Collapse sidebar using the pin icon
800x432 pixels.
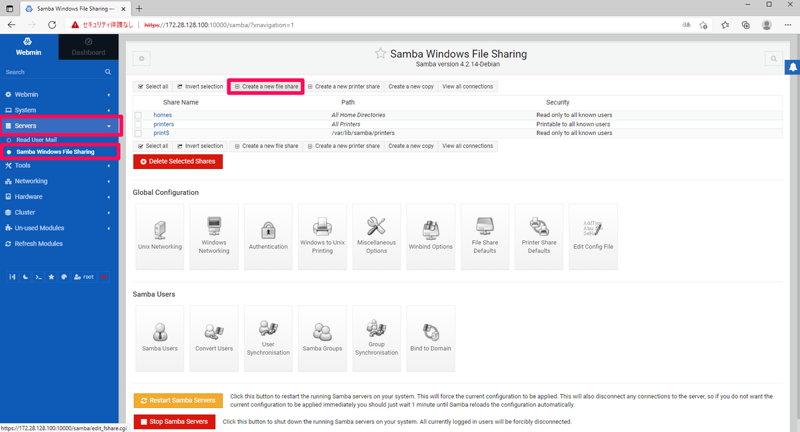pyautogui.click(x=14, y=277)
